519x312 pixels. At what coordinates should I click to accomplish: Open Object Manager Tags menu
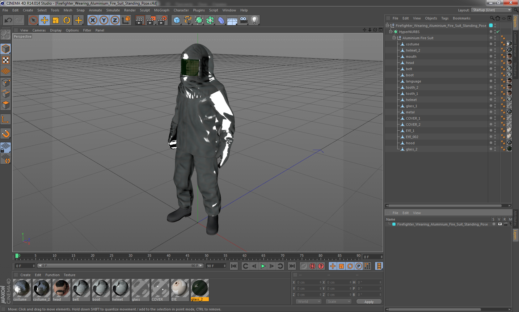tap(445, 18)
